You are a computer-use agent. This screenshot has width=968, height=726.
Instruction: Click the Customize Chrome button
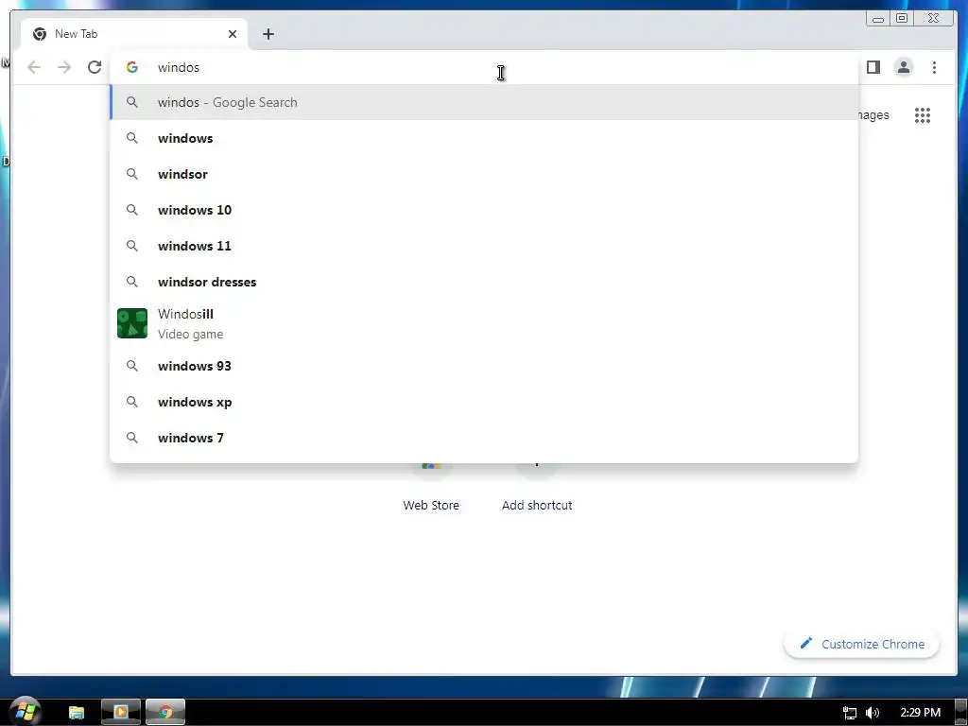click(862, 644)
